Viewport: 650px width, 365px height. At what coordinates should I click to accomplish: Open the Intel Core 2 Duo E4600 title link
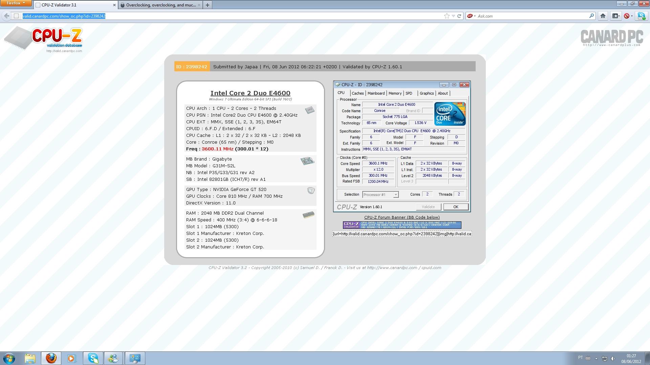click(x=250, y=93)
